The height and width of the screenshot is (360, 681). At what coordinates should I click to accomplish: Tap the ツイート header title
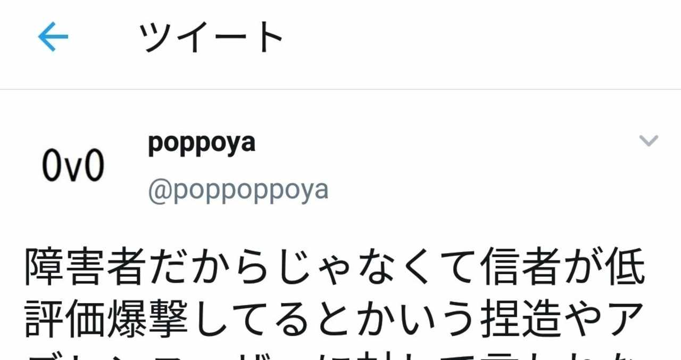[211, 37]
